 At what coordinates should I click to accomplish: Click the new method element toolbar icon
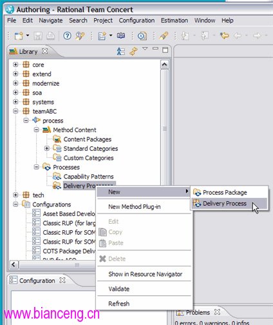(x=102, y=35)
